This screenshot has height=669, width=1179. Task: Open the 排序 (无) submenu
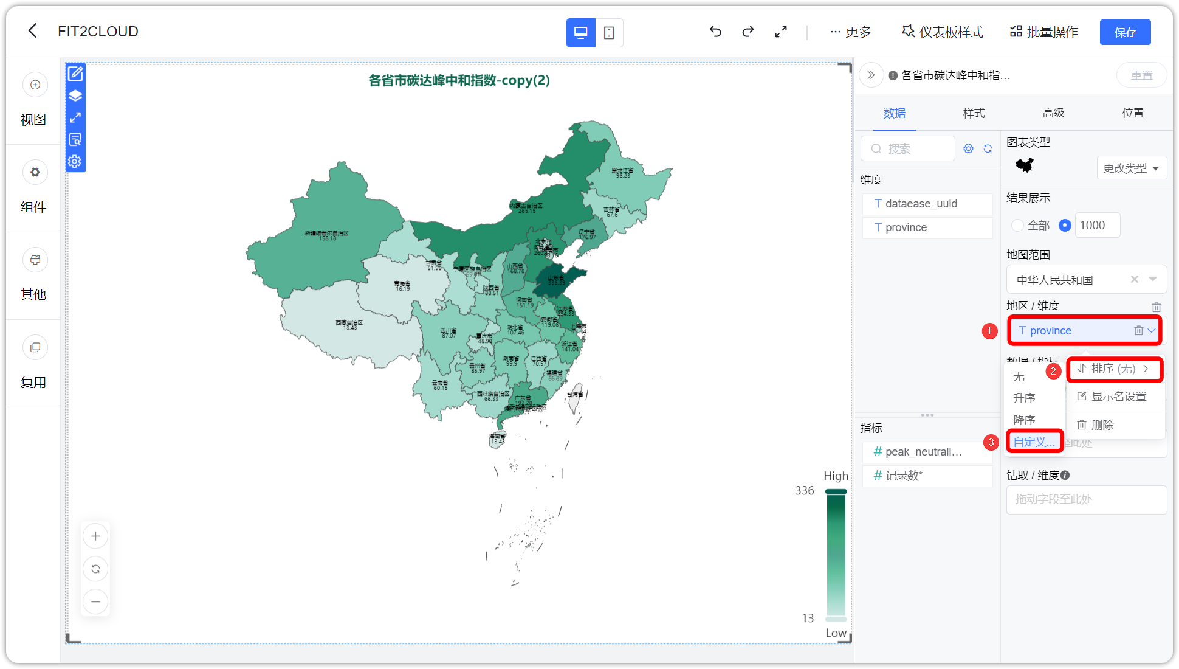coord(1115,369)
